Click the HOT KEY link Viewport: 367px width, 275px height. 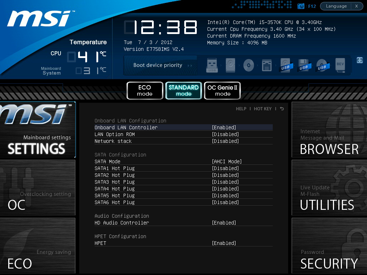click(263, 109)
